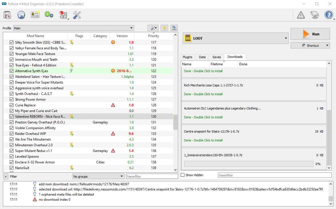336x209 pixels.
Task: Open the No groups dropdown
Action: coord(98,176)
